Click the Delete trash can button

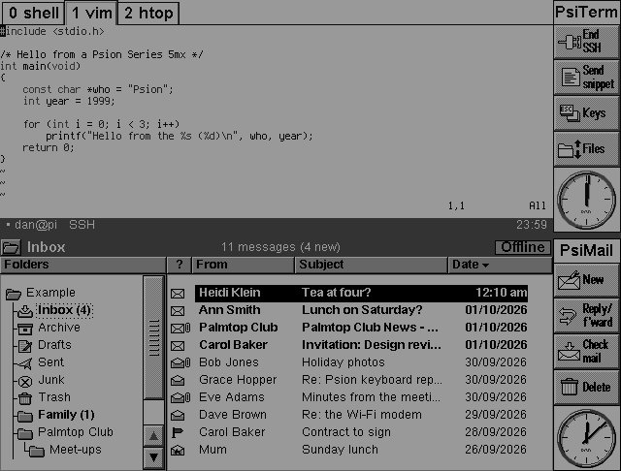[x=586, y=387]
